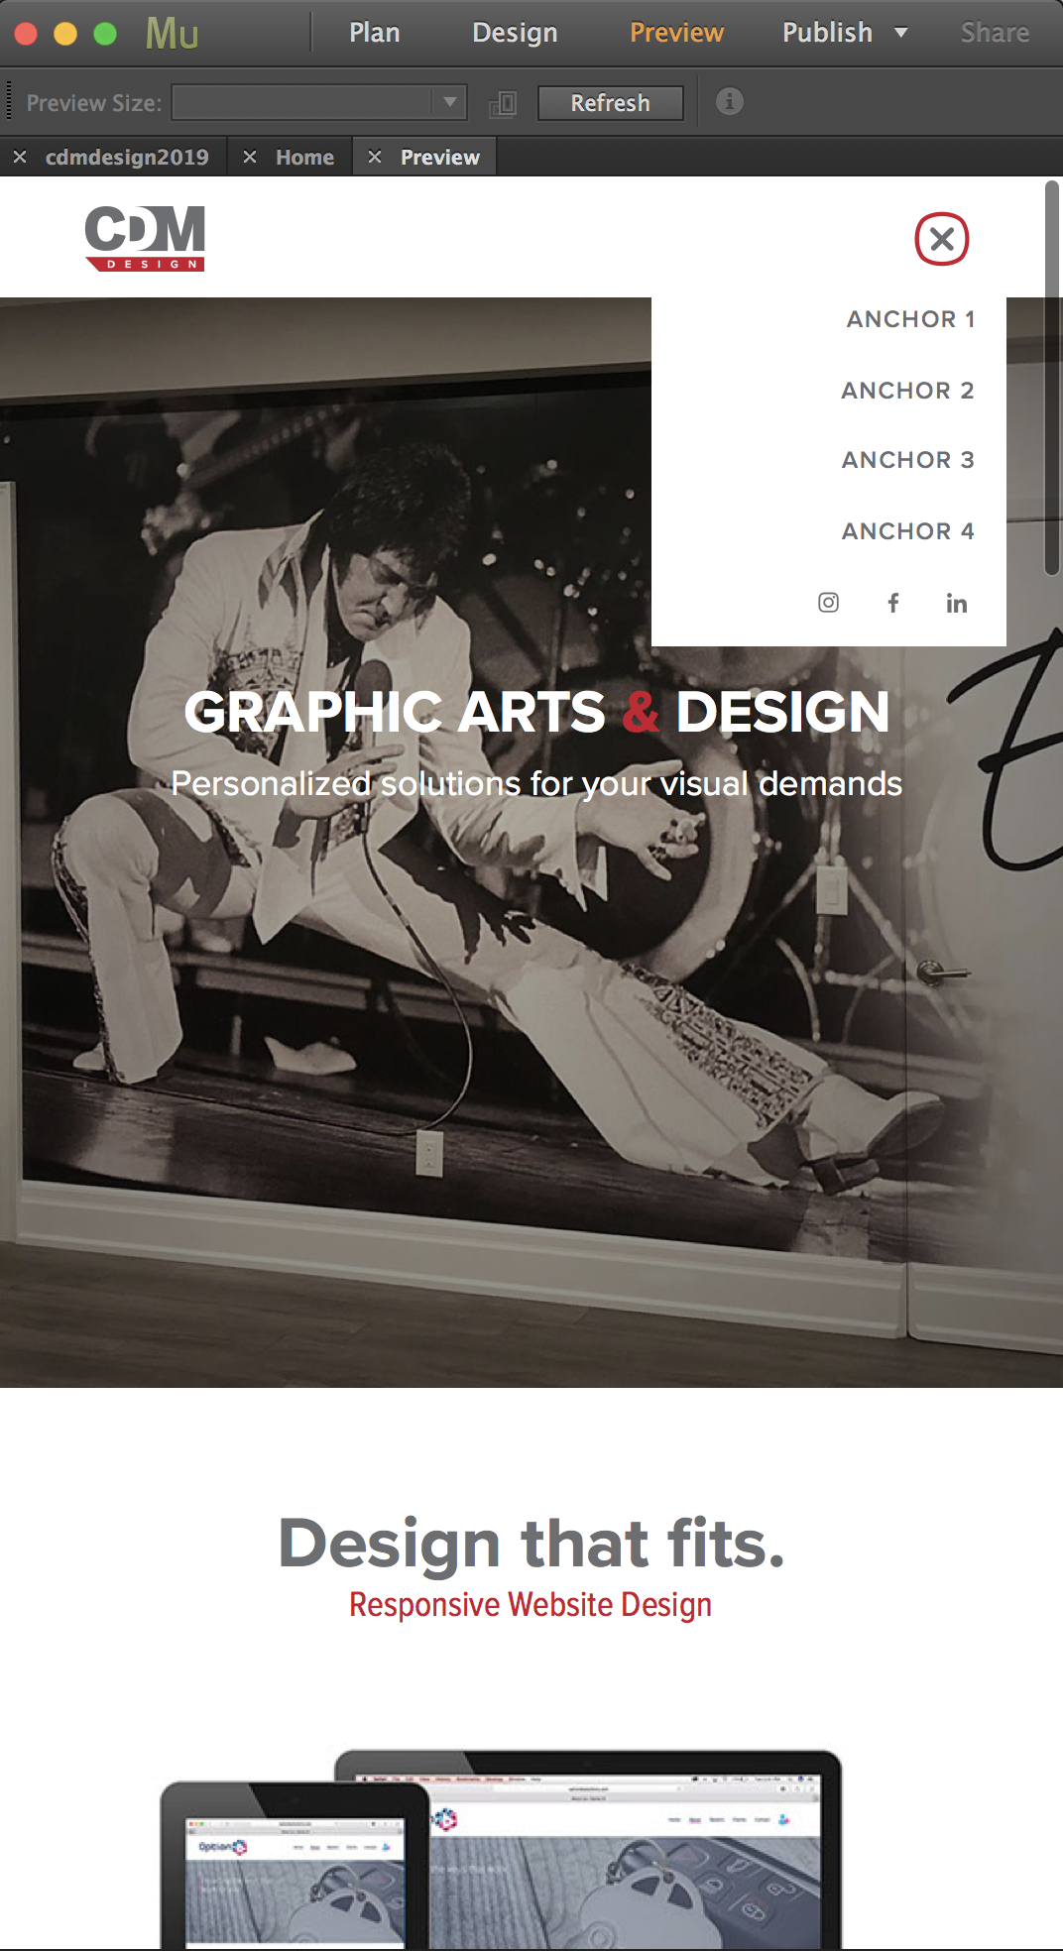Image resolution: width=1063 pixels, height=1951 pixels.
Task: Click the Muse Mu app logo
Action: (172, 34)
